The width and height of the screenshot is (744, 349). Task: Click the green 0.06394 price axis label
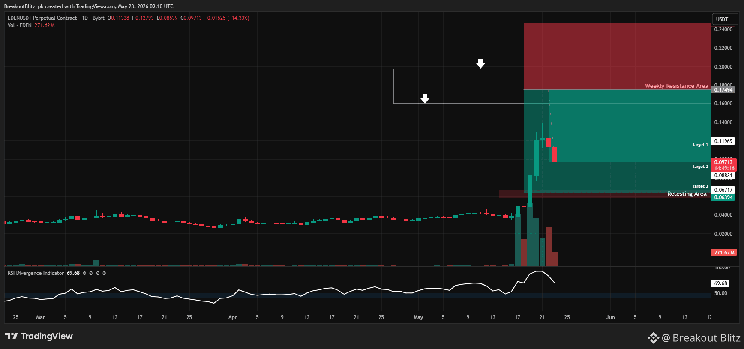pyautogui.click(x=723, y=197)
